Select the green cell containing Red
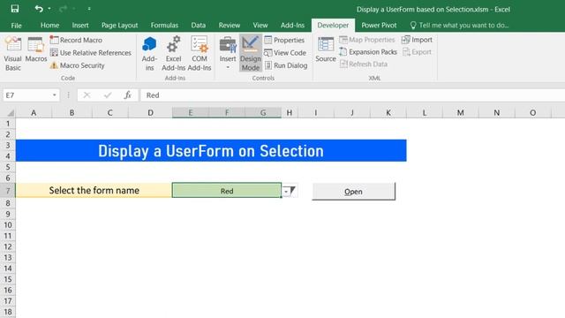 [227, 191]
